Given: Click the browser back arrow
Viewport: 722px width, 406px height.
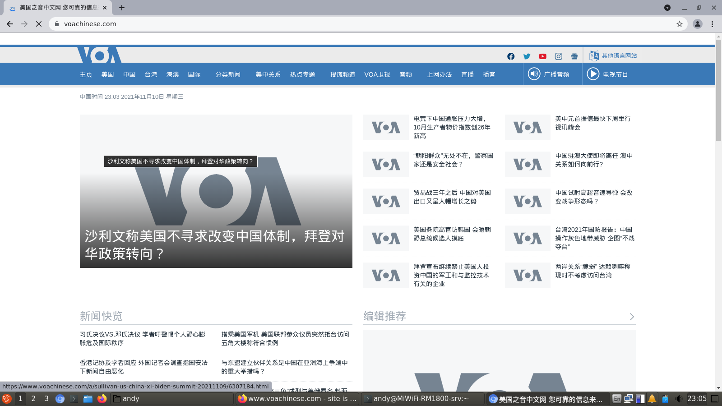Looking at the screenshot, I should [9, 24].
